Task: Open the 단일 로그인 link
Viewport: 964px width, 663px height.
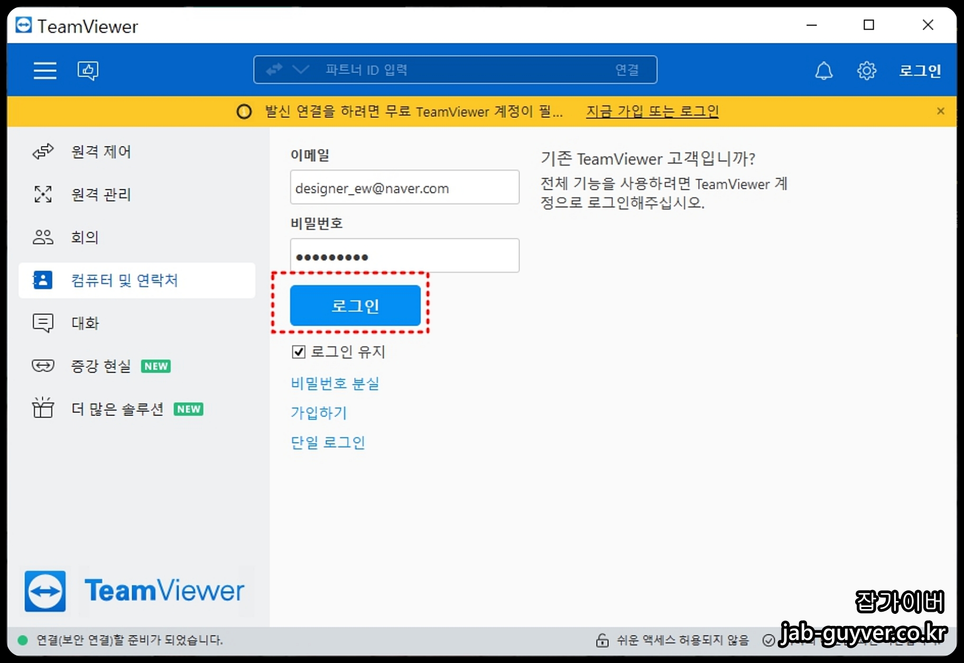Action: pyautogui.click(x=328, y=443)
